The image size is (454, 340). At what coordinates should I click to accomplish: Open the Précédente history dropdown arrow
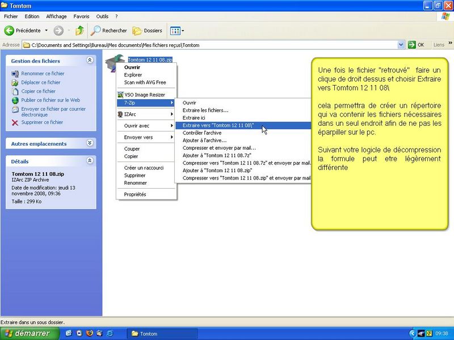coord(46,31)
